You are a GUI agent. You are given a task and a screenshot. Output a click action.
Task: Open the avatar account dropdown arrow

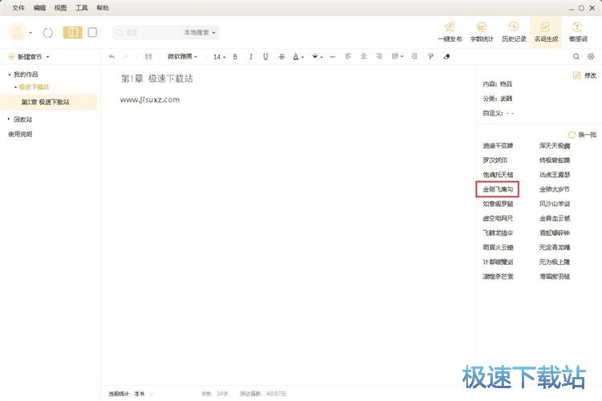click(x=31, y=33)
